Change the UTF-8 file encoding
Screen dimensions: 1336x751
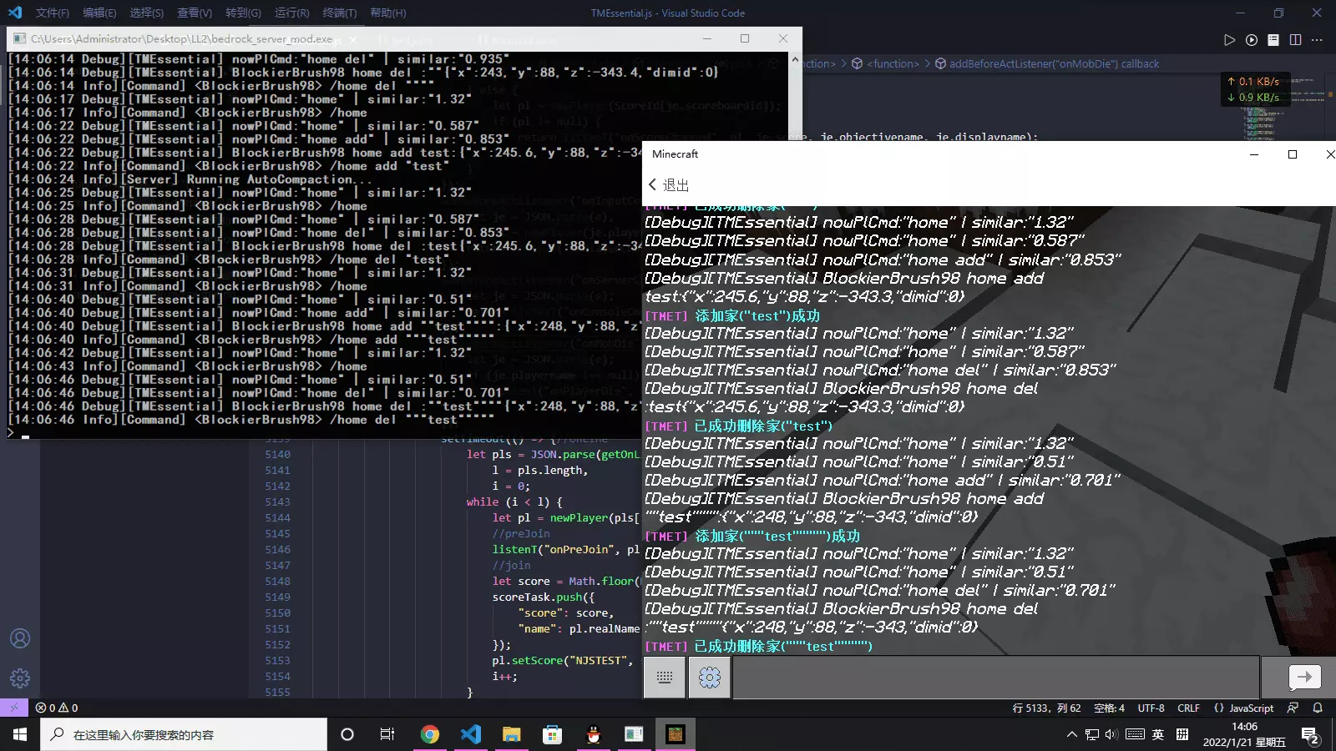coord(1151,708)
